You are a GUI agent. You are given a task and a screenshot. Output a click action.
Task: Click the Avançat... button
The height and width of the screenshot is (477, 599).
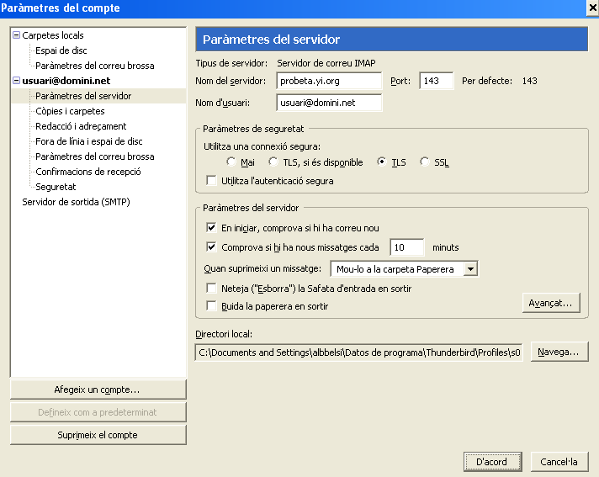point(551,303)
